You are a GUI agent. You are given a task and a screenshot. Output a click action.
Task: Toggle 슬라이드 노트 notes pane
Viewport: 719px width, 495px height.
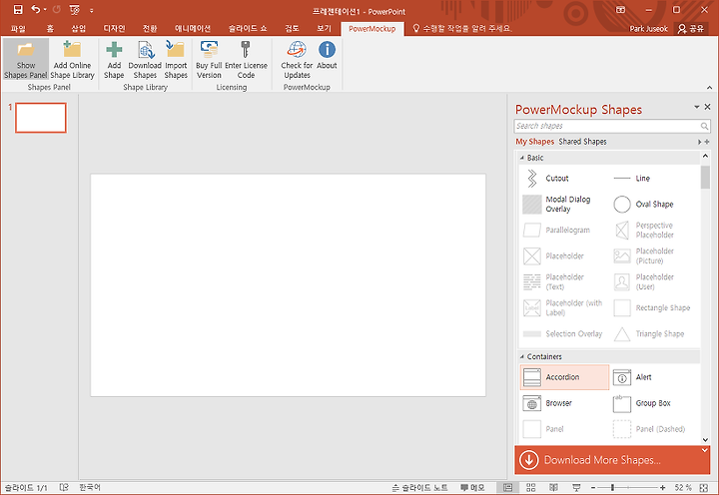point(419,488)
